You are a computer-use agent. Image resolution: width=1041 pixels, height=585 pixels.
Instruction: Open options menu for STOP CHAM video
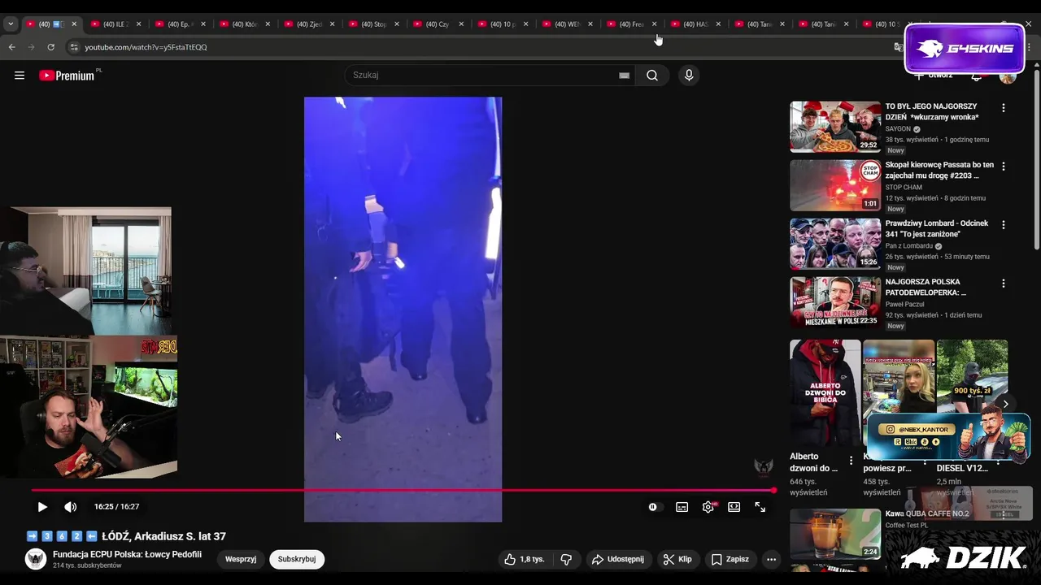pyautogui.click(x=1004, y=167)
